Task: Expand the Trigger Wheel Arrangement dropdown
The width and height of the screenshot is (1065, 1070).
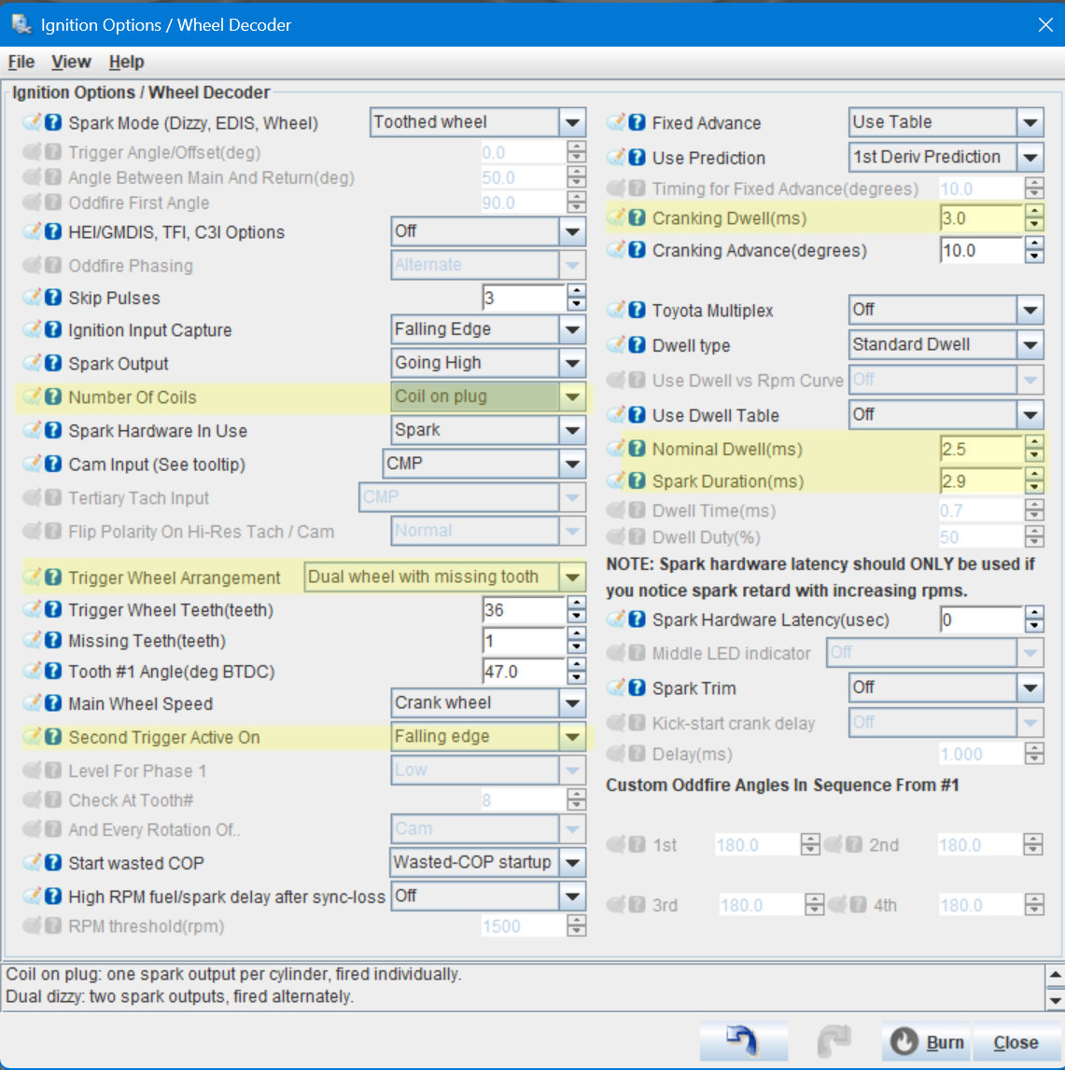Action: point(572,577)
